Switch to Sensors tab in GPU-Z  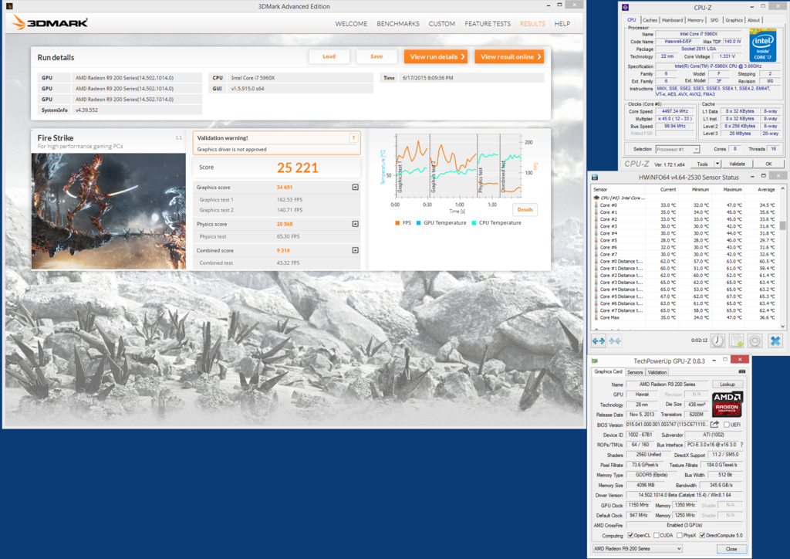pos(635,372)
